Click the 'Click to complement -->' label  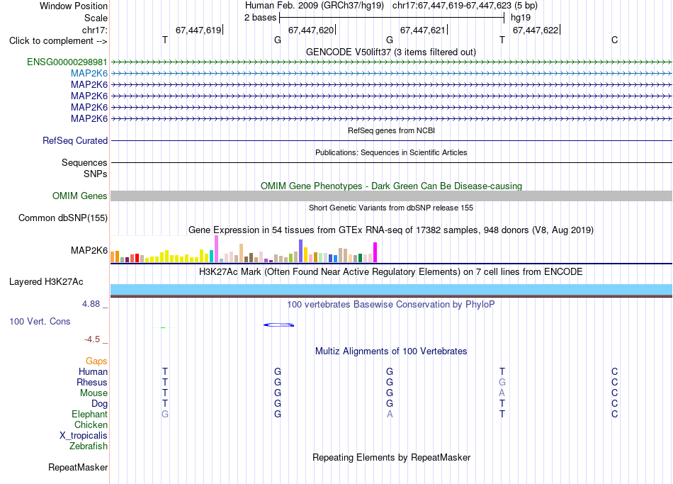(58, 41)
